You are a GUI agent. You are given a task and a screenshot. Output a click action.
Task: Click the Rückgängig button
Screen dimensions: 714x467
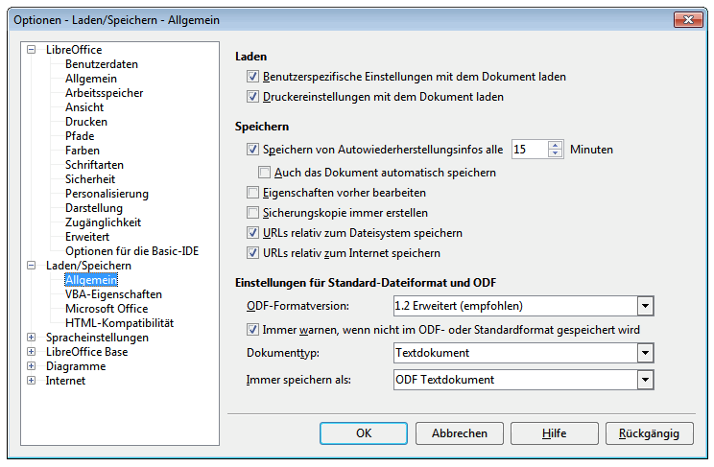tap(650, 433)
